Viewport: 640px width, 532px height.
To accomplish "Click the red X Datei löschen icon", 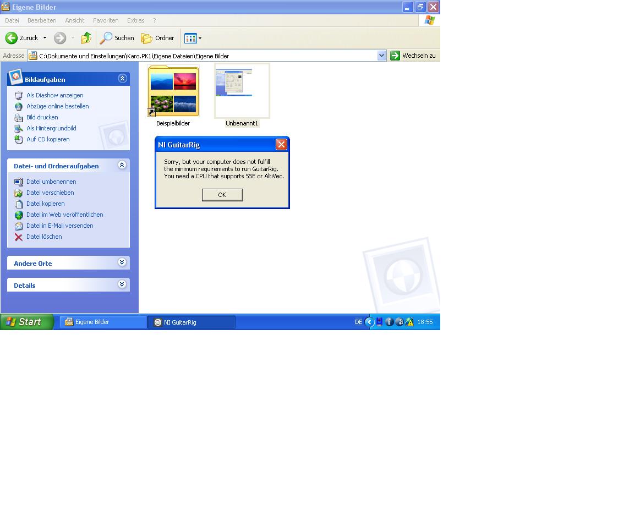I will click(19, 237).
